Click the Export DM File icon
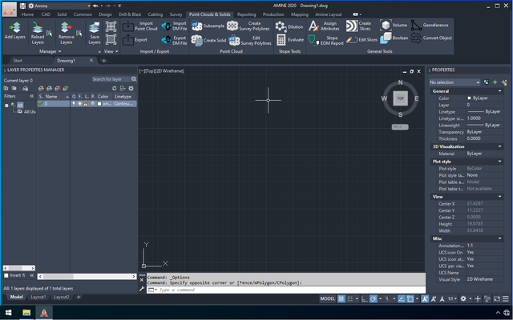The image size is (513, 320). pos(166,40)
